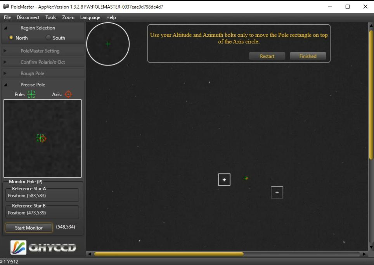Click the red Axis circle icon

click(68, 94)
